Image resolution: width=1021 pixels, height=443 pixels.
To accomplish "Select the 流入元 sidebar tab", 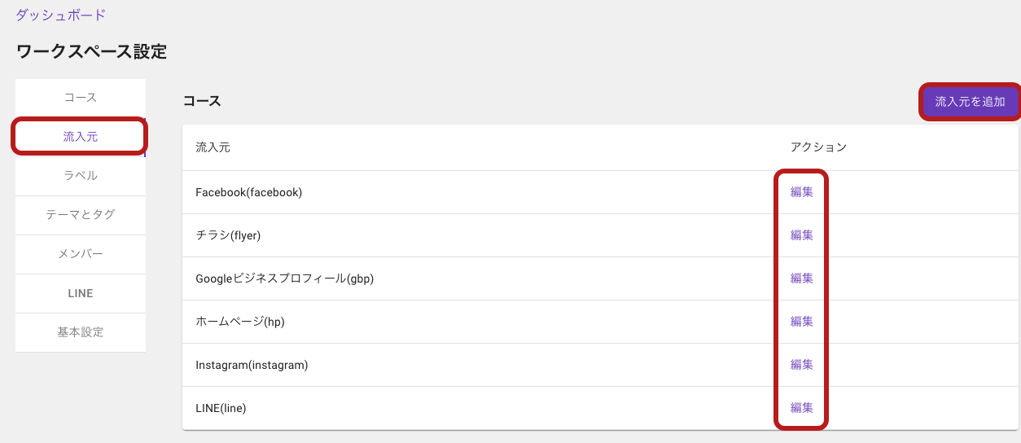I will click(x=81, y=137).
